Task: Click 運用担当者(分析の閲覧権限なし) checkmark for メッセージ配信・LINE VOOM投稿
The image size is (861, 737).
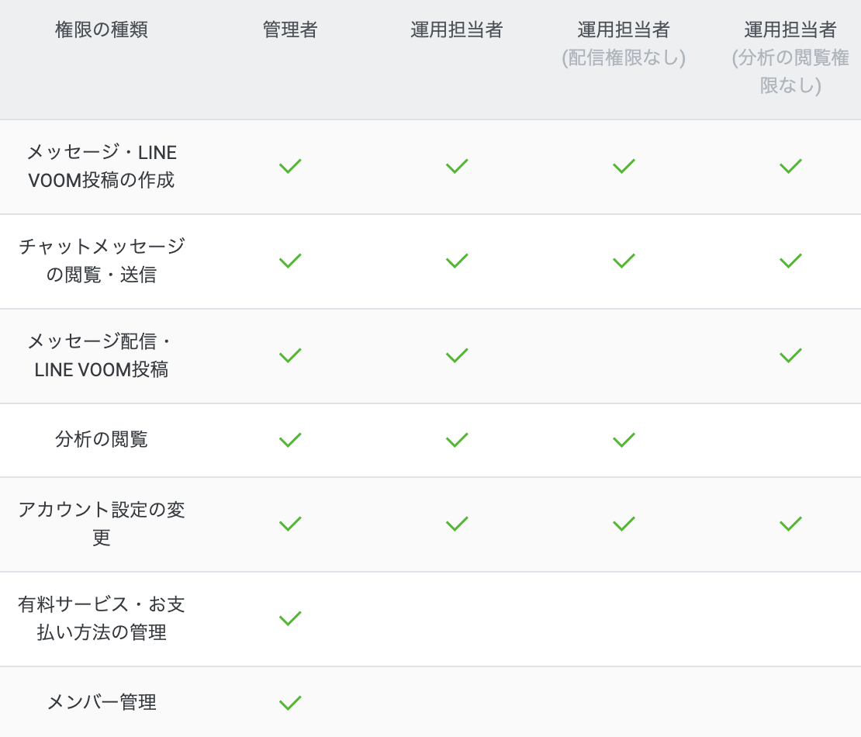Action: (x=790, y=355)
